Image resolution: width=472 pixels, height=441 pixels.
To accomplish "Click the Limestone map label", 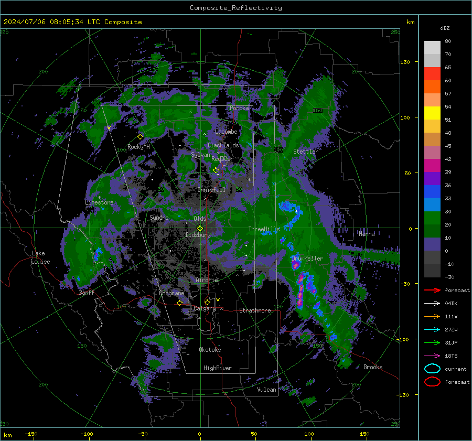I will pyautogui.click(x=99, y=202).
